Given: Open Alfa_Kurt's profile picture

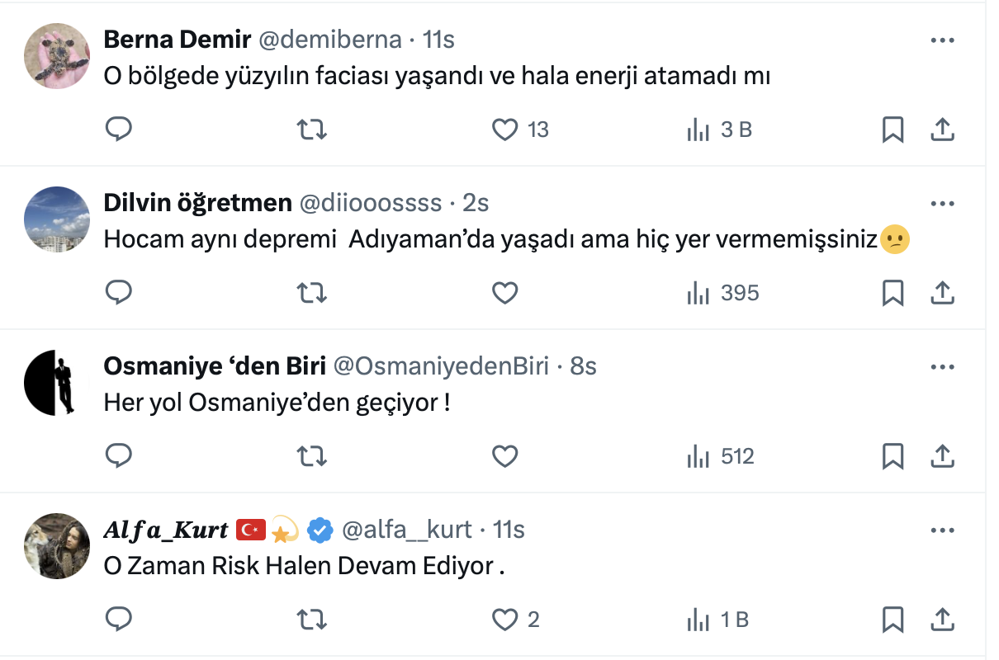Looking at the screenshot, I should tap(56, 545).
